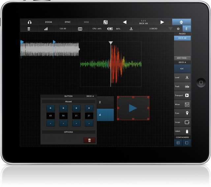Add a Cues control from sidebar
Image resolution: width=211 pixels, height=187 pixels.
click(182, 113)
